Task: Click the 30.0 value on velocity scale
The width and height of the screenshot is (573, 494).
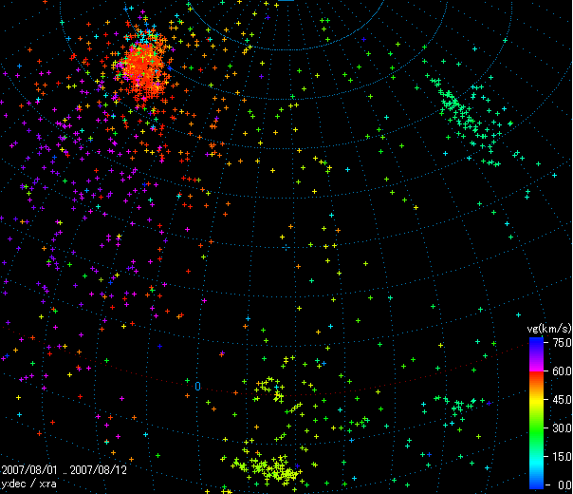Action: (562, 427)
